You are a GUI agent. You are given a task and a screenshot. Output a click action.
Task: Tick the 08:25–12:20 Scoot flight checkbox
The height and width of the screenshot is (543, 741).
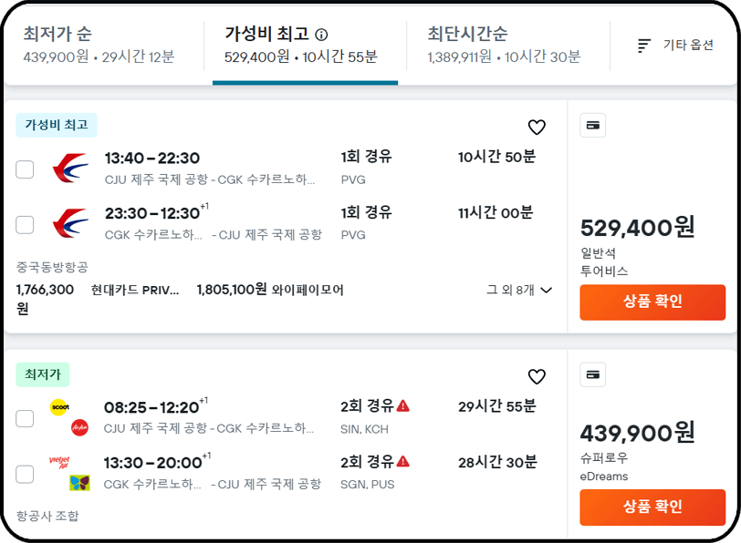[x=25, y=418]
